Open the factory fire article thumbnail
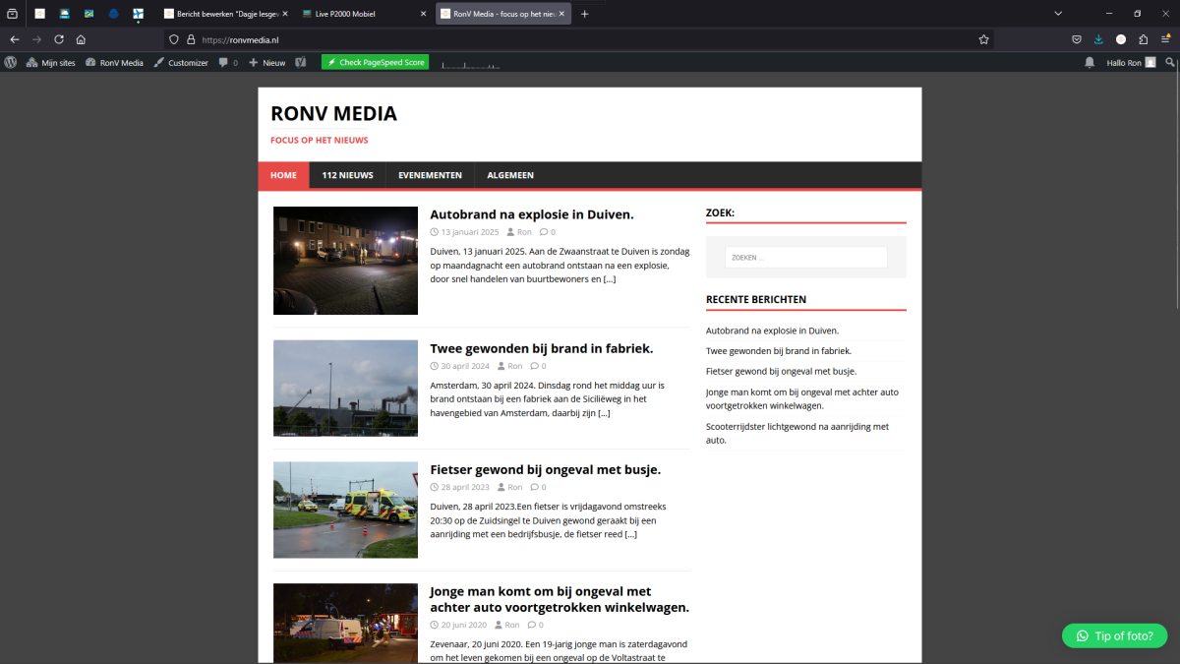Image resolution: width=1180 pixels, height=664 pixels. click(345, 388)
